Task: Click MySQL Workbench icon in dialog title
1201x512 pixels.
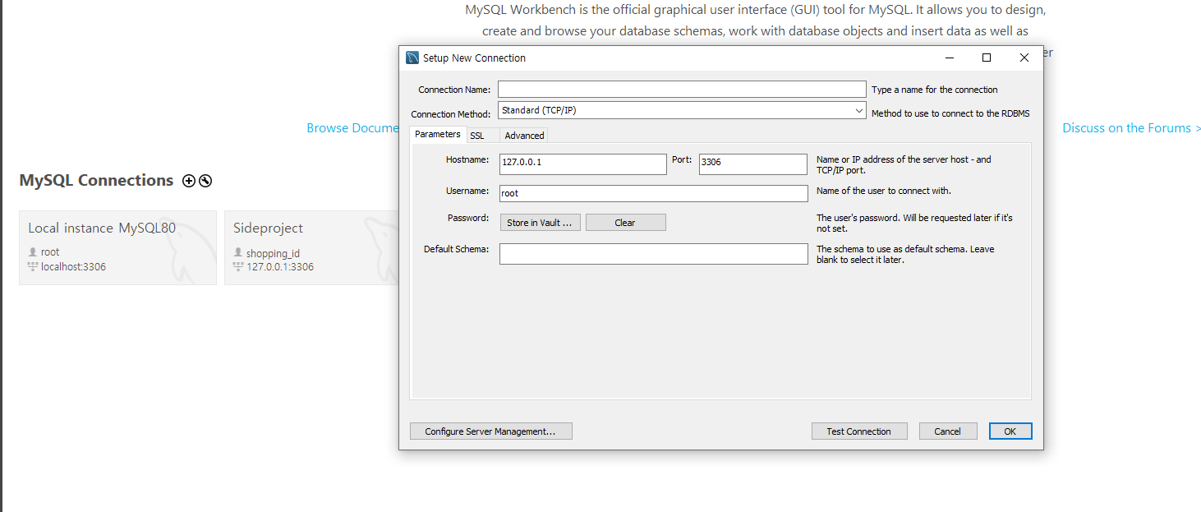Action: click(412, 58)
